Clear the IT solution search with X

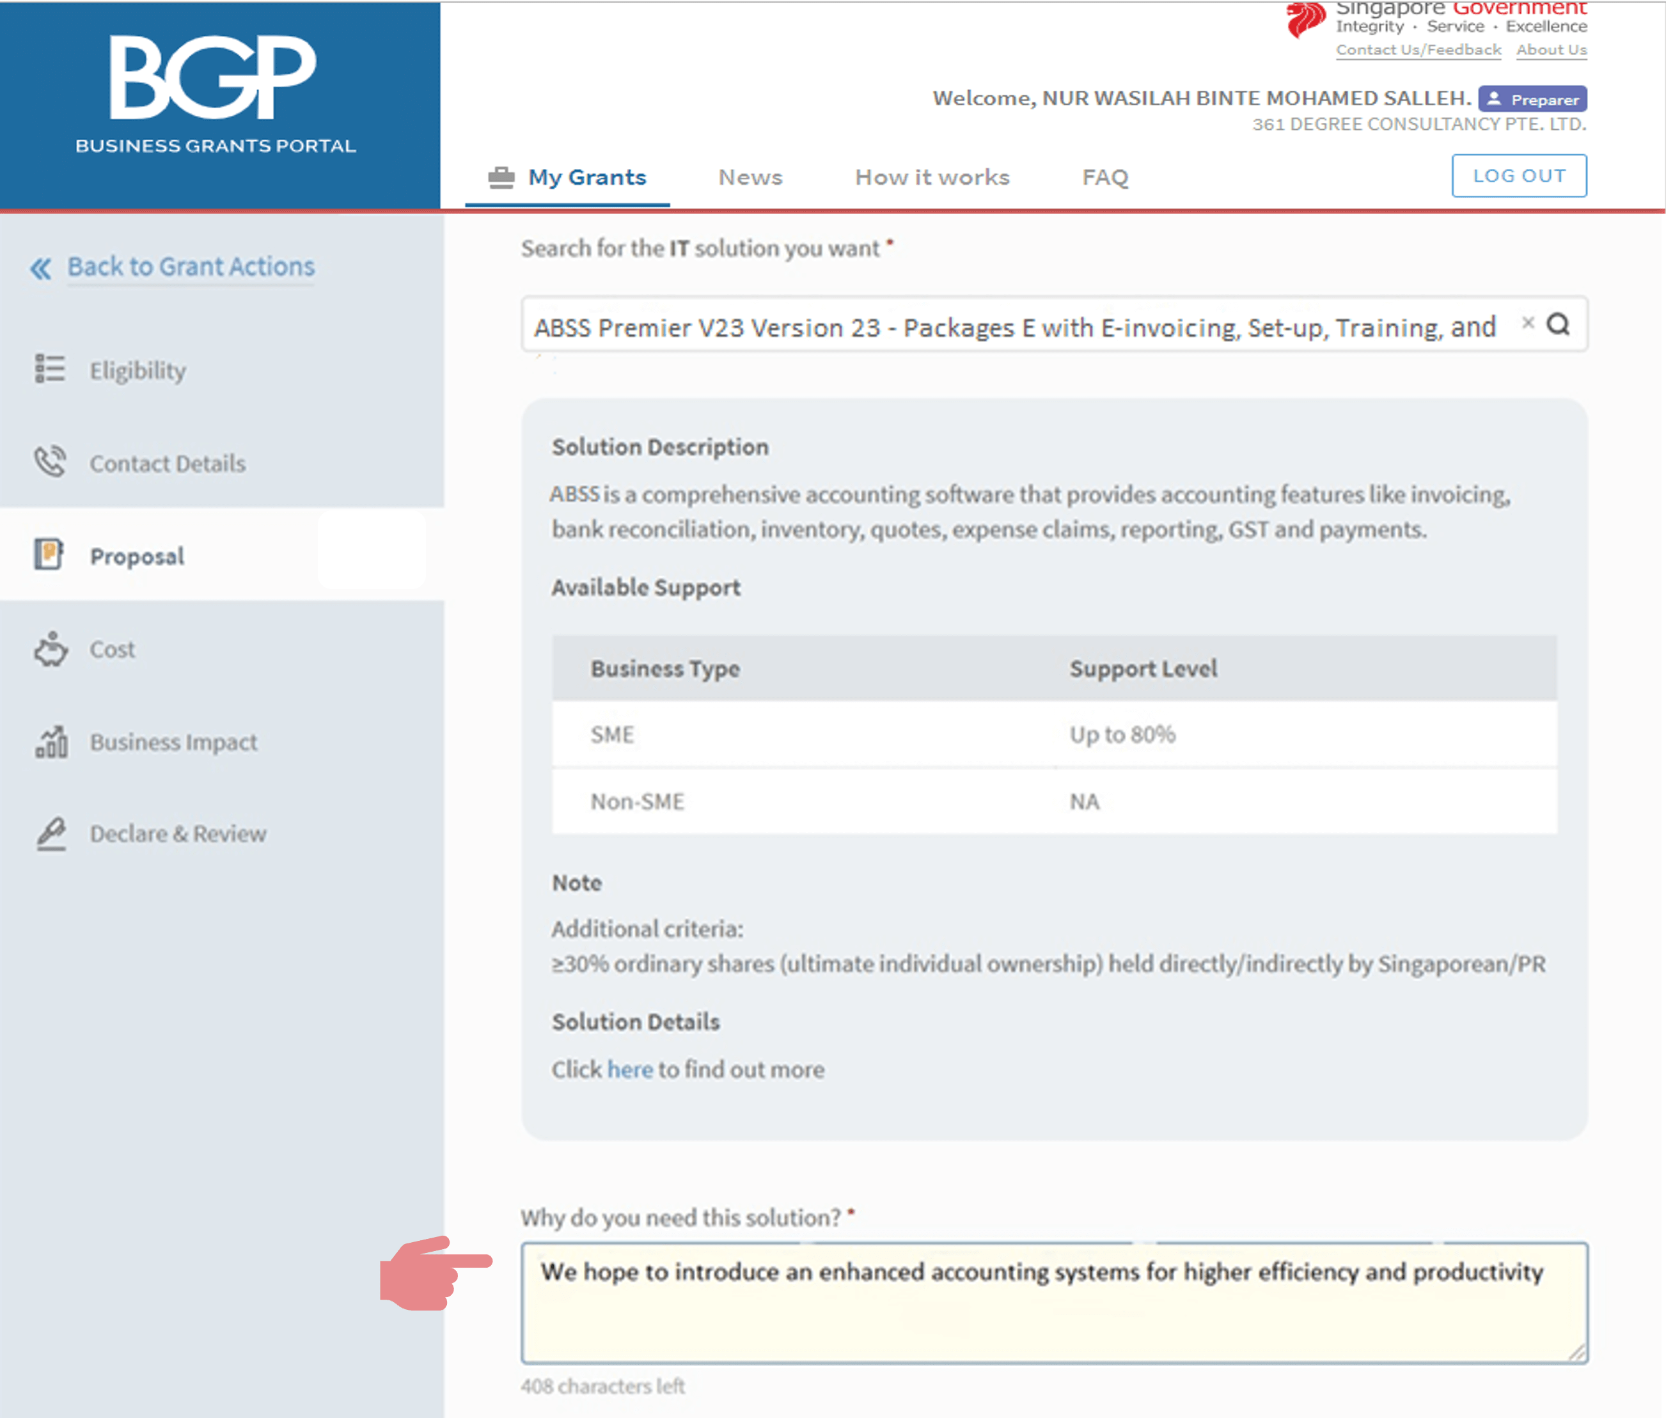(1527, 323)
